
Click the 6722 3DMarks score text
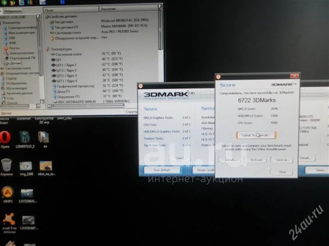pyautogui.click(x=257, y=100)
